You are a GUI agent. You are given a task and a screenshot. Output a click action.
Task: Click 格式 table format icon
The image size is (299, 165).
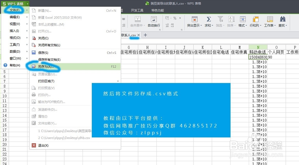tap(242, 19)
